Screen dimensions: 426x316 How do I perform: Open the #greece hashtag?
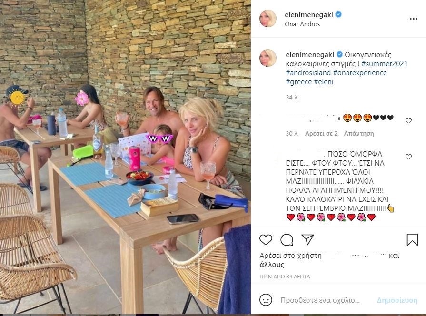[298, 82]
